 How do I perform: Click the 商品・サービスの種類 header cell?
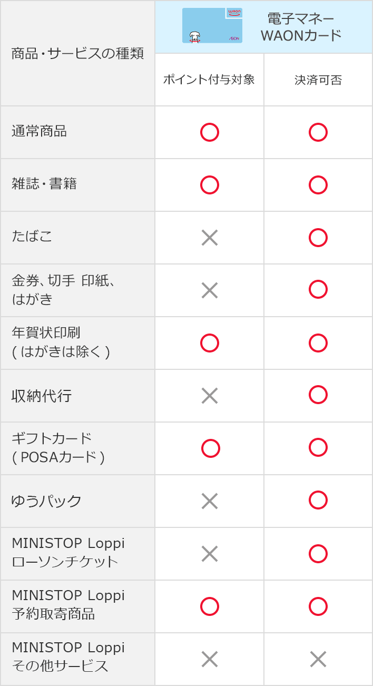click(x=77, y=54)
